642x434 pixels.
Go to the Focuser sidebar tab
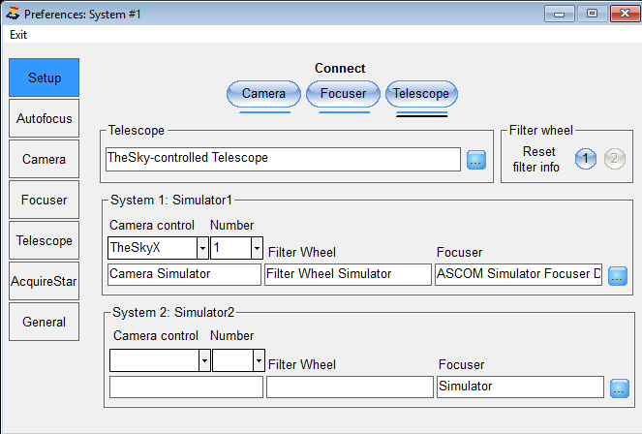[45, 200]
